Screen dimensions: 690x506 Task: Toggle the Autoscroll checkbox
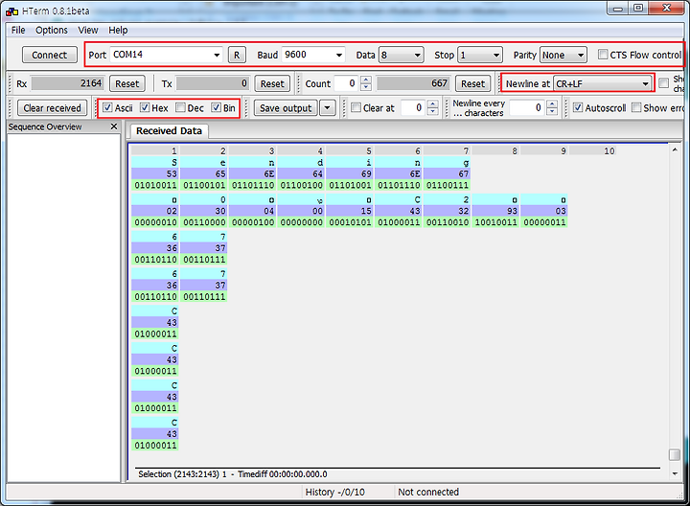point(578,107)
